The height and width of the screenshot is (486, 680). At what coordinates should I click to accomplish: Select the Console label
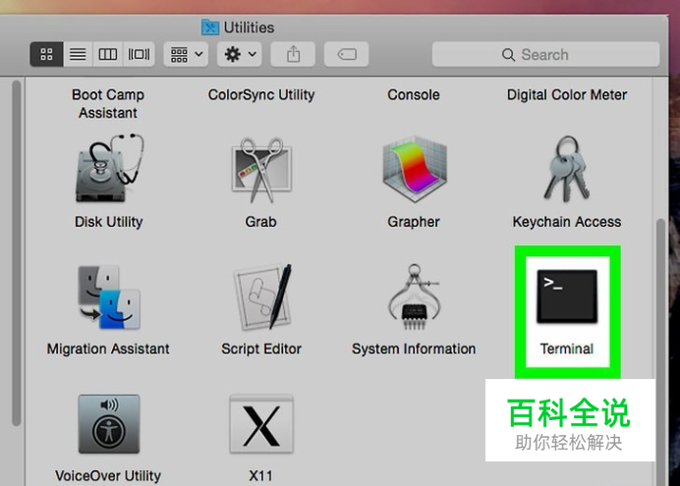tap(414, 95)
